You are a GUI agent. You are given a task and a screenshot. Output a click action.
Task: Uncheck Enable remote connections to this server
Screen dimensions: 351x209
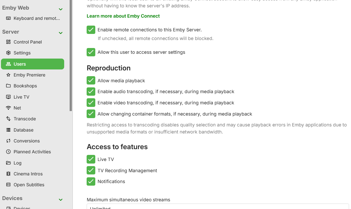(91, 30)
